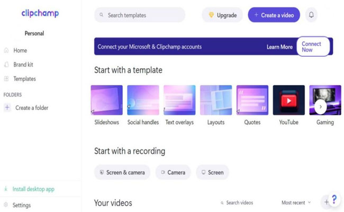Click the Connect Now button
Viewport: 344px width, 212px height.
[313, 47]
